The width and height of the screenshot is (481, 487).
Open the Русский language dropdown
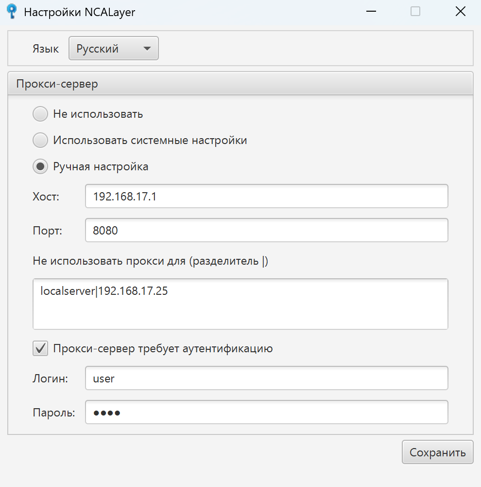(114, 49)
